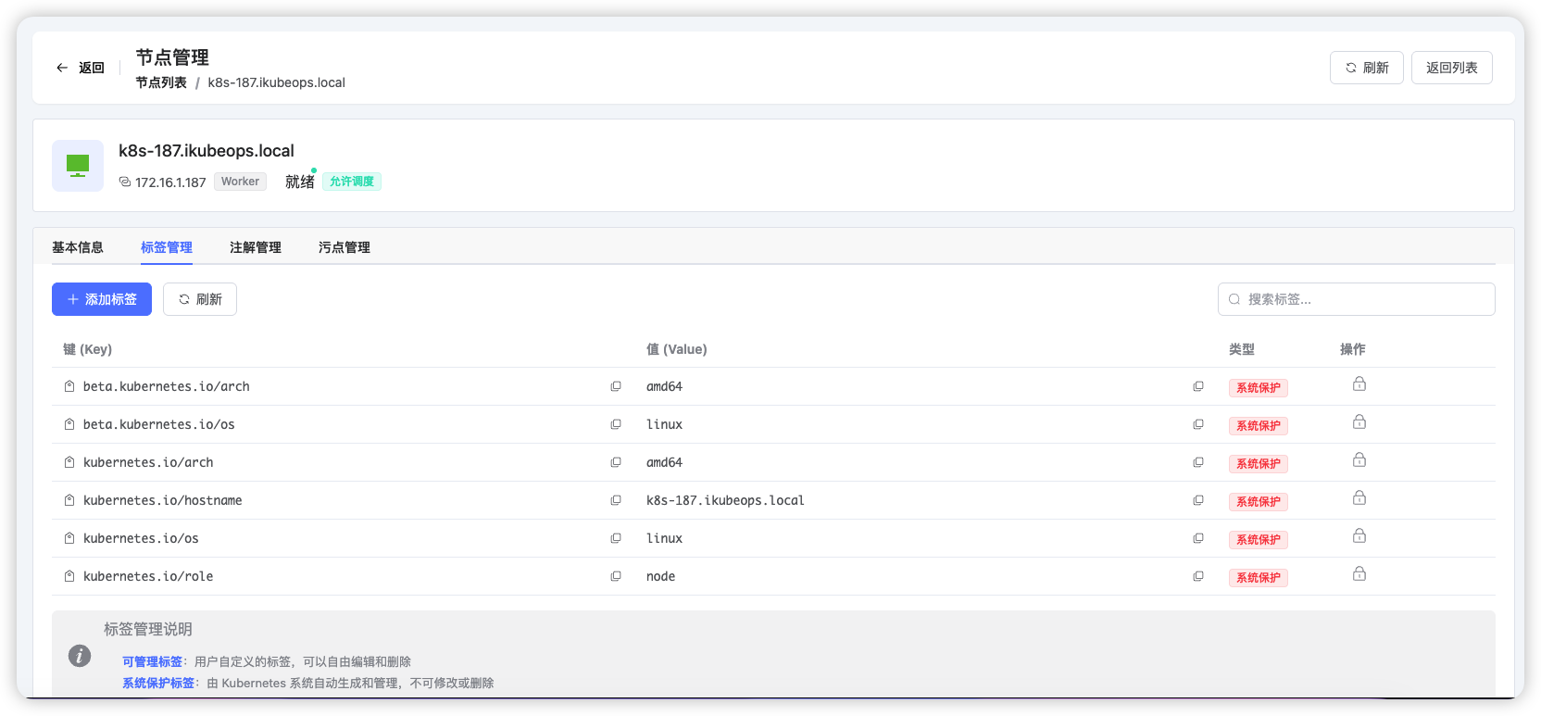Click the lock icon for beta.kubernetes.io/arch row
1541x716 pixels.
pyautogui.click(x=1359, y=384)
